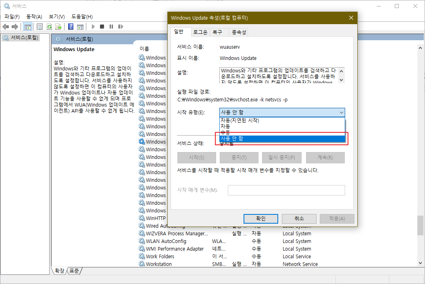Click the 서비스 title bar gear icon
The height and width of the screenshot is (284, 425).
6,6
